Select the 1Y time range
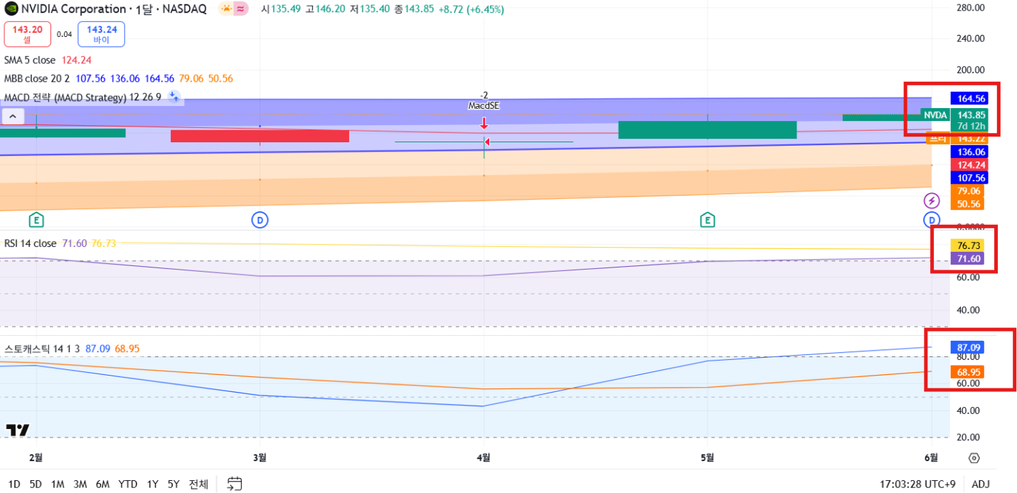The height and width of the screenshot is (493, 1017). (x=152, y=484)
